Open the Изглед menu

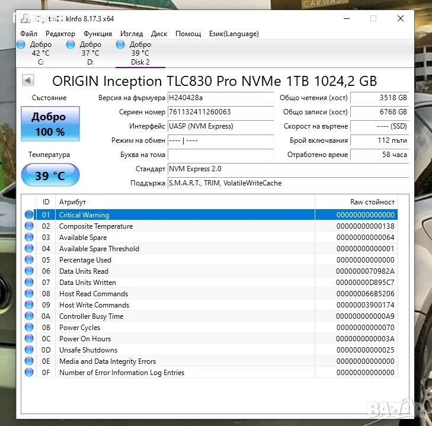(132, 34)
